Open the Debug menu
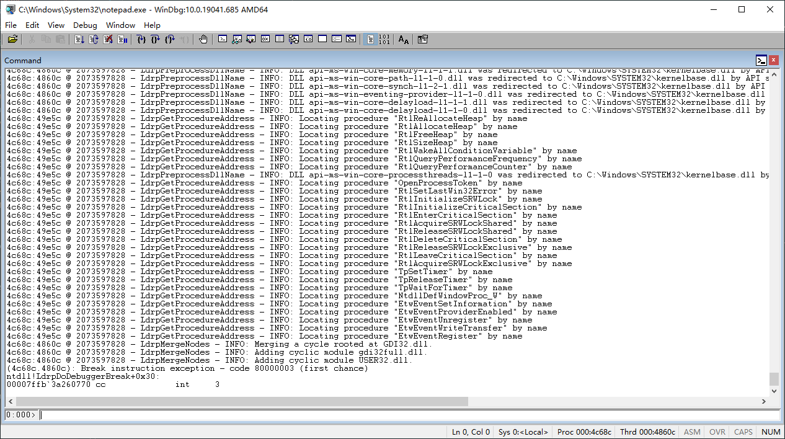Image resolution: width=785 pixels, height=439 pixels. click(85, 25)
